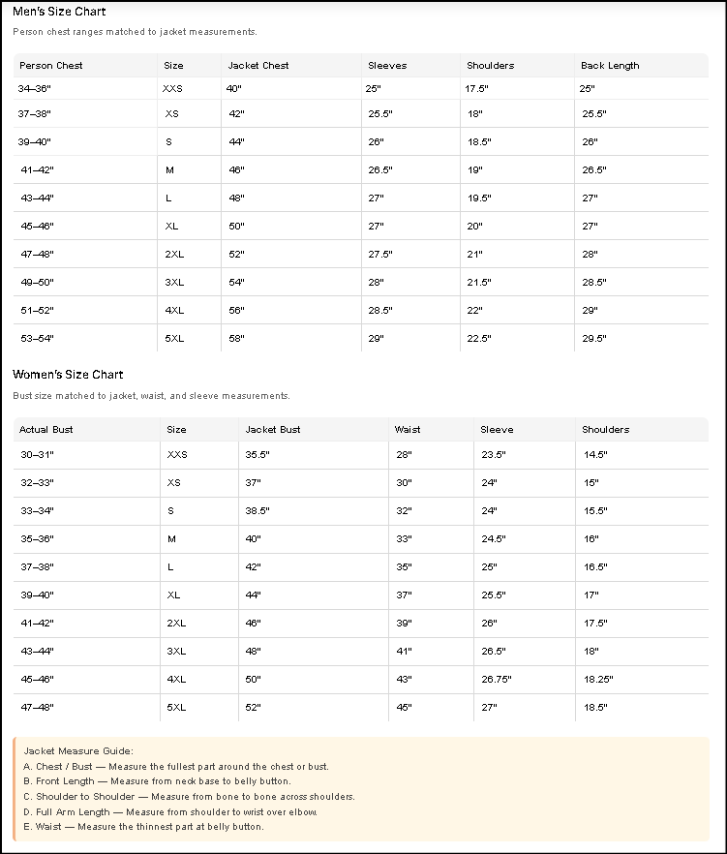Click the Women's Size Chart heading
Viewport: 727px width, 854px height.
(x=68, y=375)
